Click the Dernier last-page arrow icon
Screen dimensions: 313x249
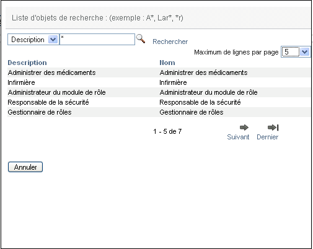click(x=273, y=128)
